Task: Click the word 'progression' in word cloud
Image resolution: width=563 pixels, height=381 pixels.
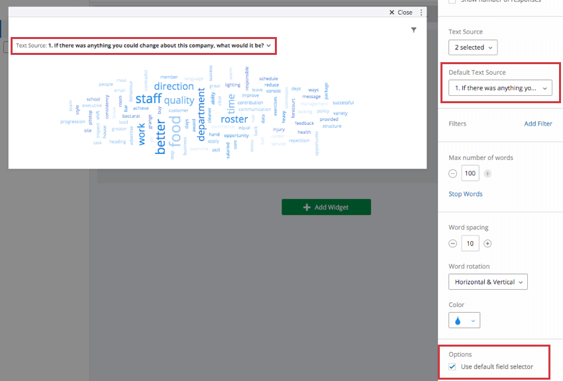Action: (x=73, y=122)
